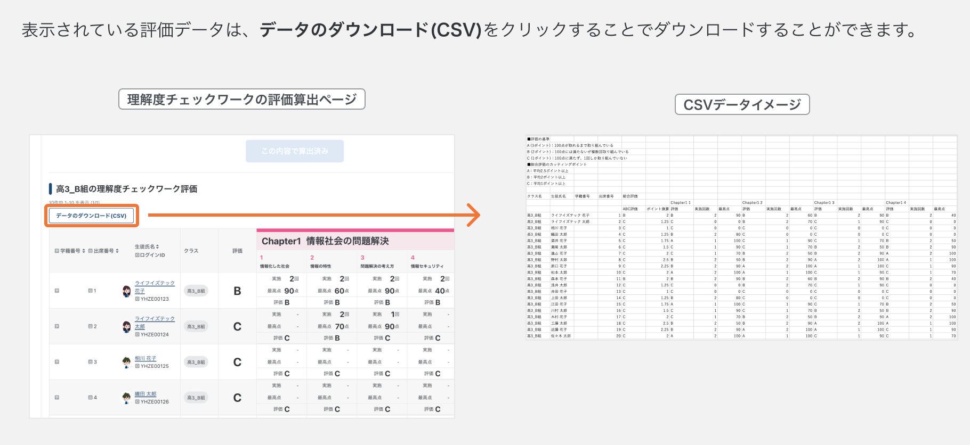Click attendance number icon beside 3
The height and width of the screenshot is (445, 970).
91,362
